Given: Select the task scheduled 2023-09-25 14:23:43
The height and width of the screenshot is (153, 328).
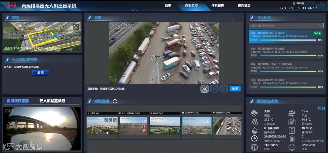Looking at the screenshot, I should point(286,84).
